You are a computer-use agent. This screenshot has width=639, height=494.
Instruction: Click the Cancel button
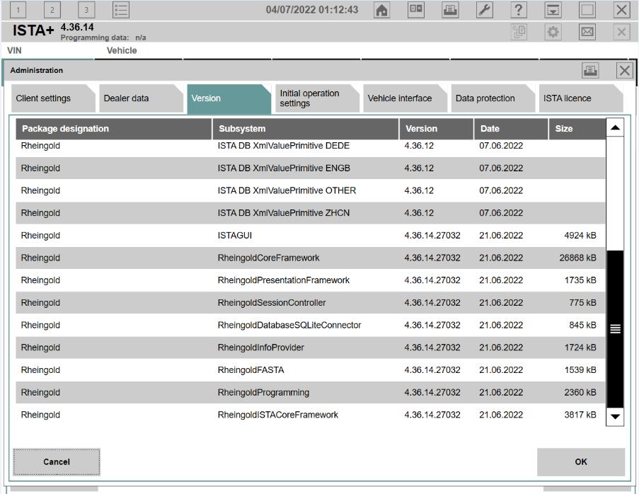point(57,462)
